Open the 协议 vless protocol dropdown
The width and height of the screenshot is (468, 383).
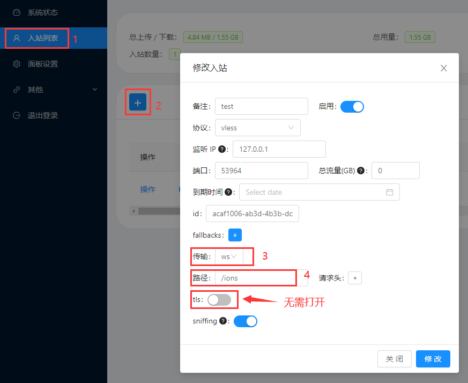(257, 128)
